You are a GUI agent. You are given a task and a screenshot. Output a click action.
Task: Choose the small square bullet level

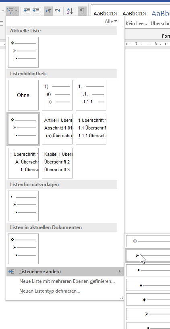coord(148,270)
